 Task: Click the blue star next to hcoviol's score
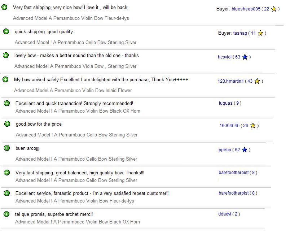(x=245, y=57)
